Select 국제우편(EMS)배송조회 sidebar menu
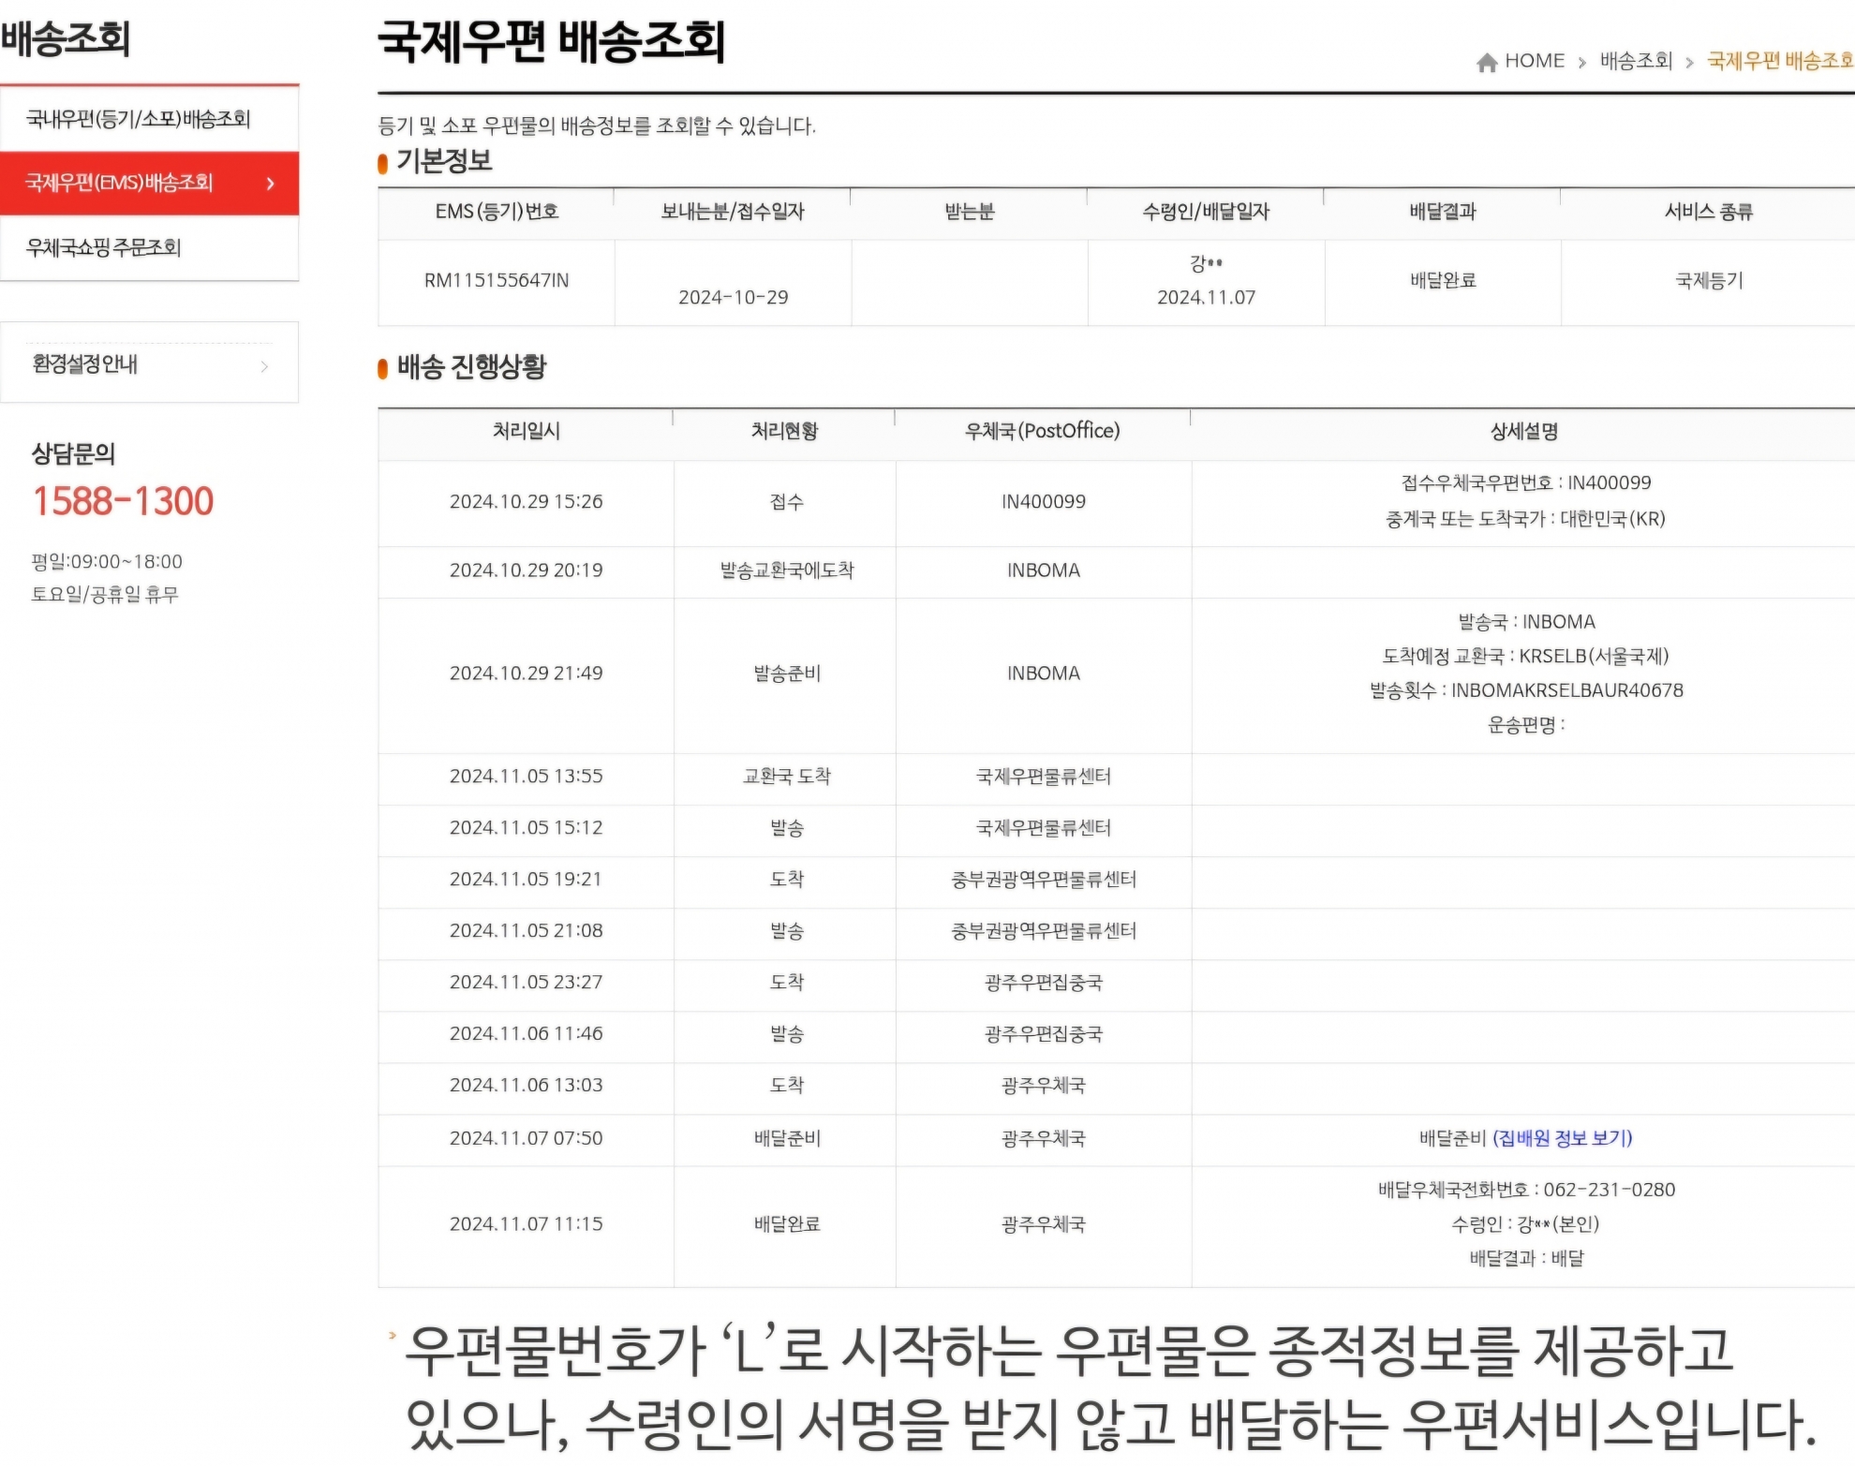The height and width of the screenshot is (1466, 1855). pos(120,183)
